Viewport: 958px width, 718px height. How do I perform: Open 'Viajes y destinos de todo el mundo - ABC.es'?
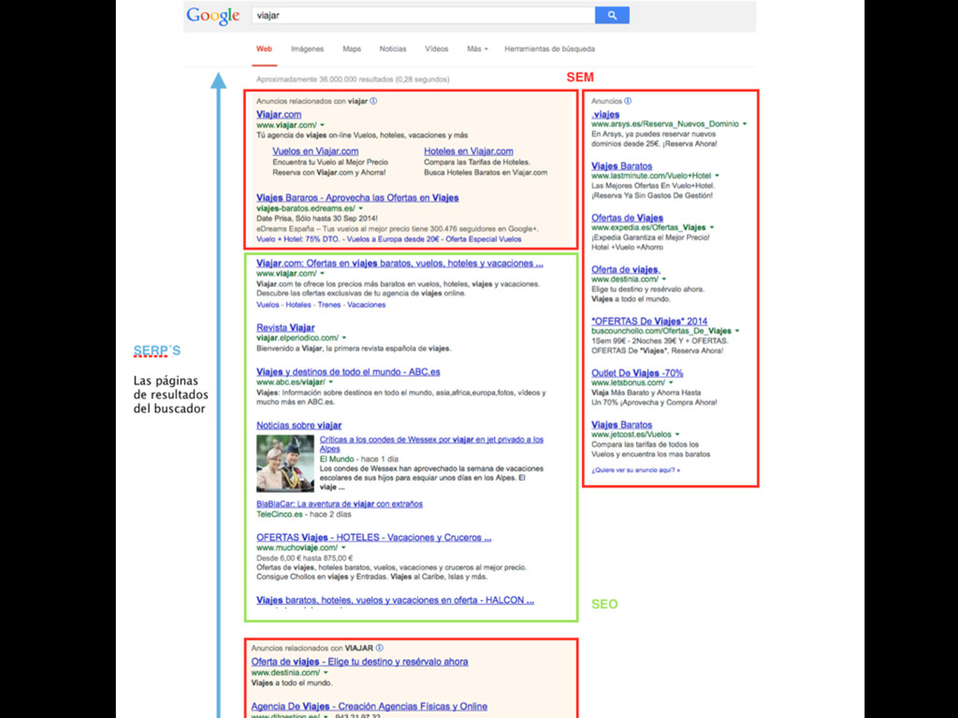click(348, 371)
